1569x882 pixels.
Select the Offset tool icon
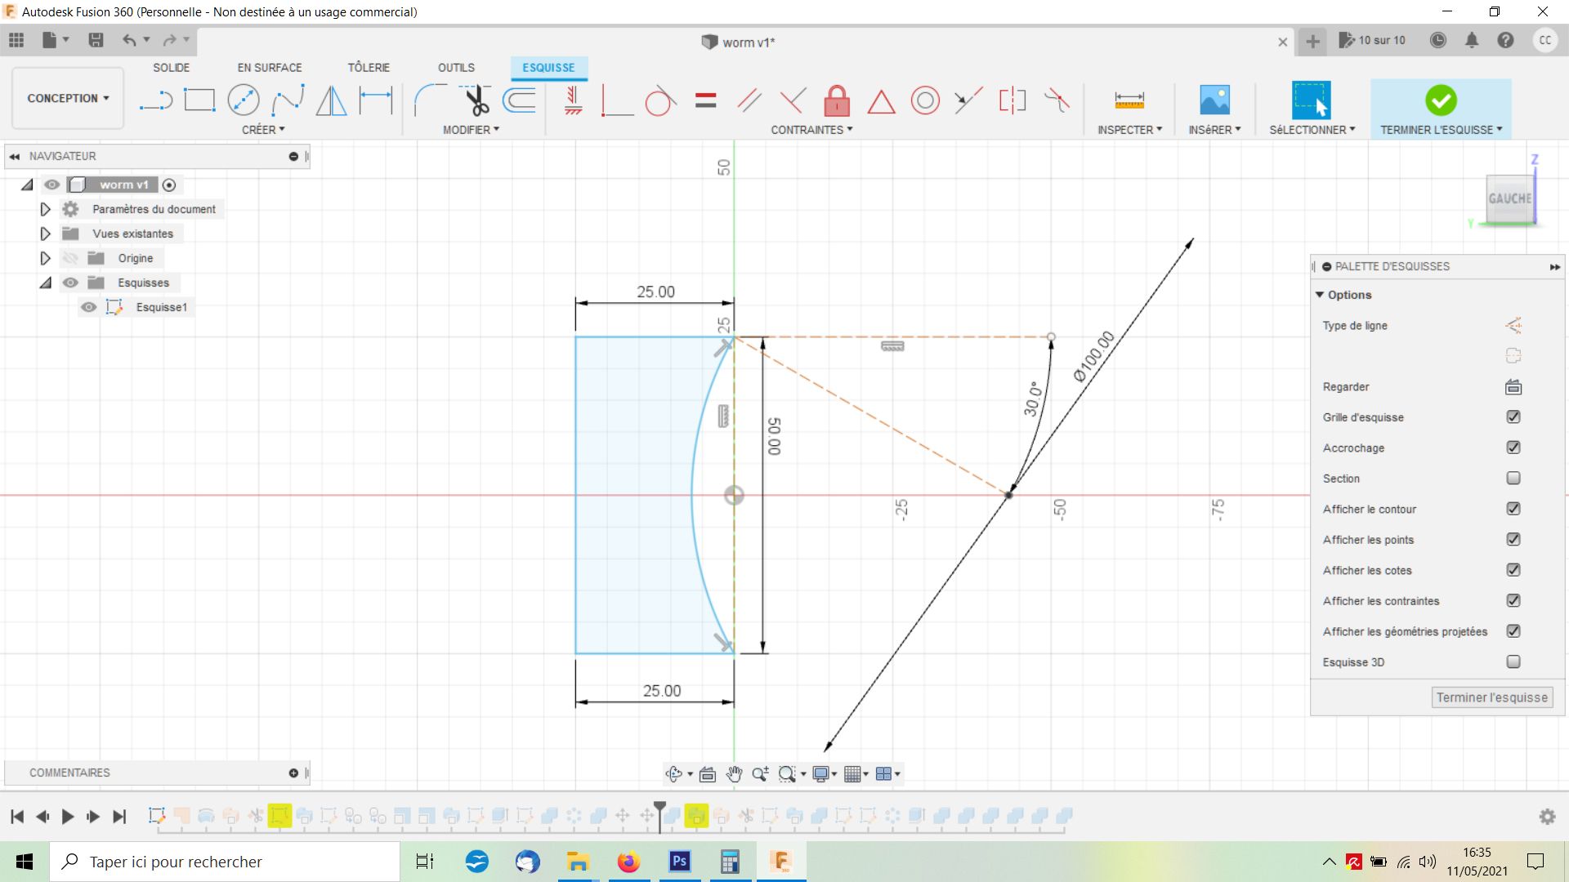click(x=520, y=101)
